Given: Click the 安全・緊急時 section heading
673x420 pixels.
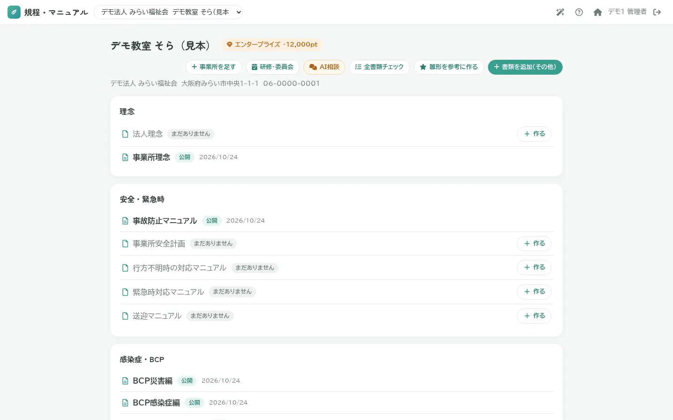Looking at the screenshot, I should click(142, 199).
